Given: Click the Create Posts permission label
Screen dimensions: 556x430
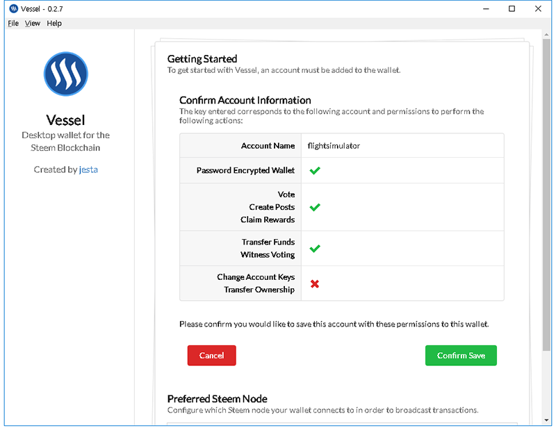Looking at the screenshot, I should pyautogui.click(x=272, y=207).
